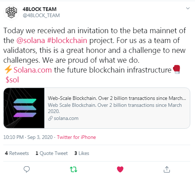
Task: Expand the tweet options chevron menu
Action: click(x=188, y=8)
